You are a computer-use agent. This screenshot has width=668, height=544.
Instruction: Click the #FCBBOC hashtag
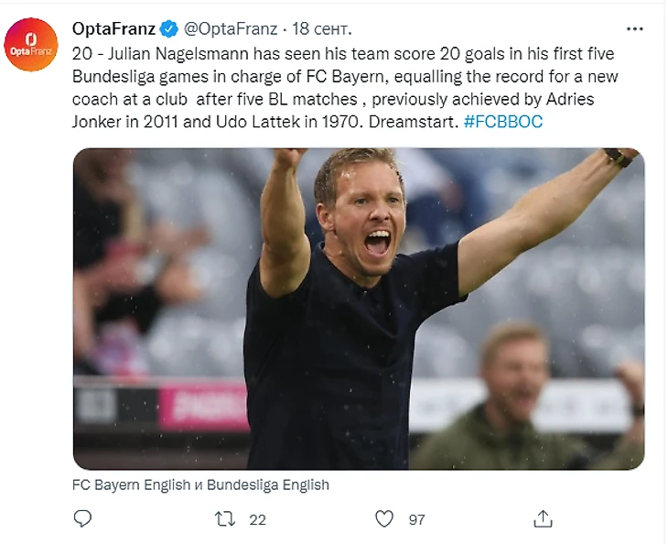tap(502, 122)
